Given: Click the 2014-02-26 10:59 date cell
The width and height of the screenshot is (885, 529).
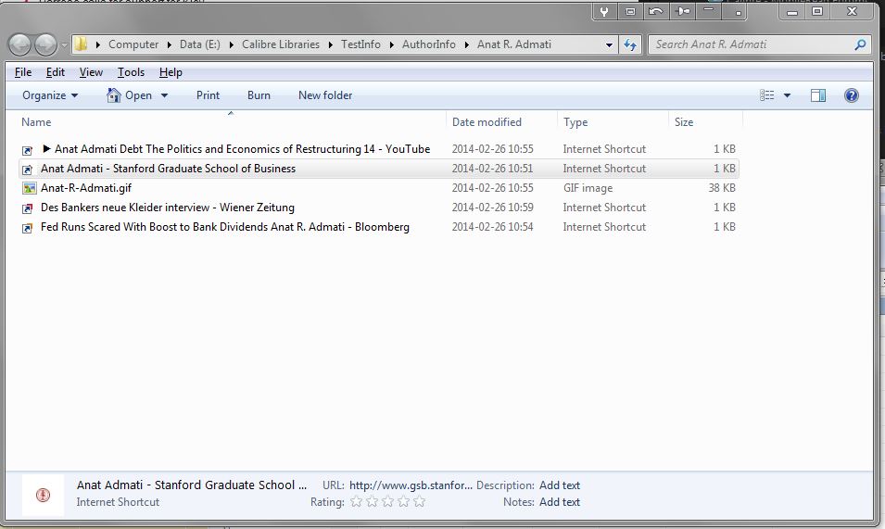Looking at the screenshot, I should [x=492, y=208].
